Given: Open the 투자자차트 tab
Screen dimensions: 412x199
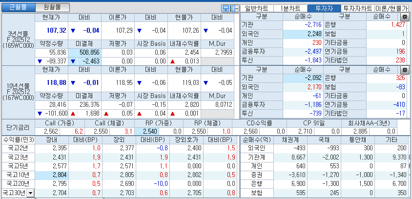Looking at the screenshot, I should click(358, 8).
